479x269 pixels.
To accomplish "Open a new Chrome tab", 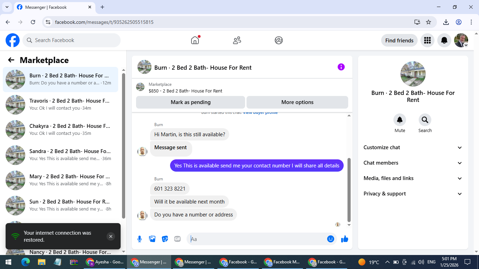I will pos(102,7).
